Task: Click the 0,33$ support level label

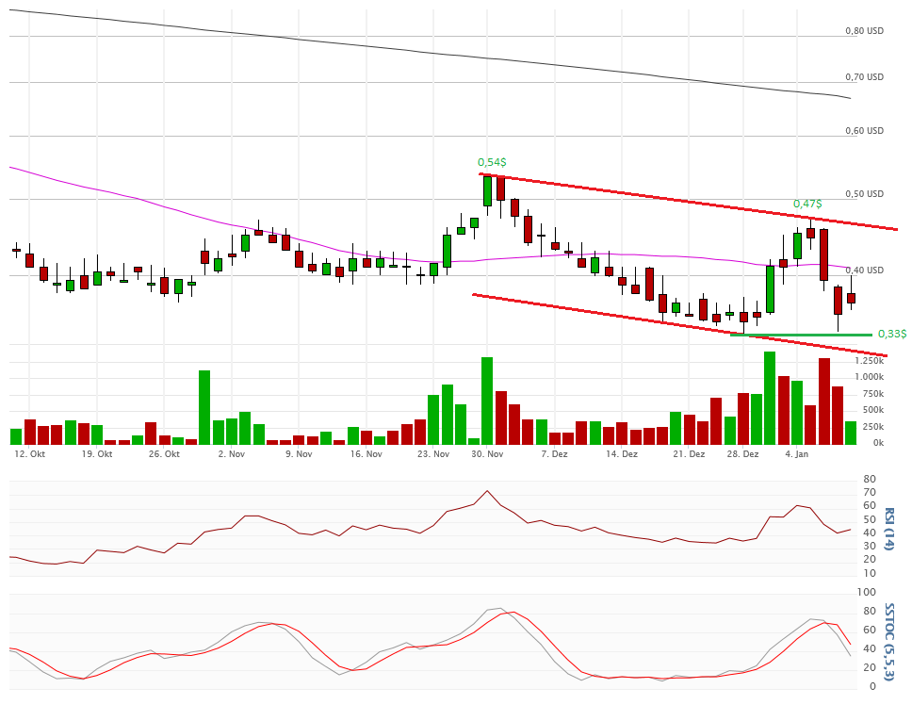Action: coord(891,334)
